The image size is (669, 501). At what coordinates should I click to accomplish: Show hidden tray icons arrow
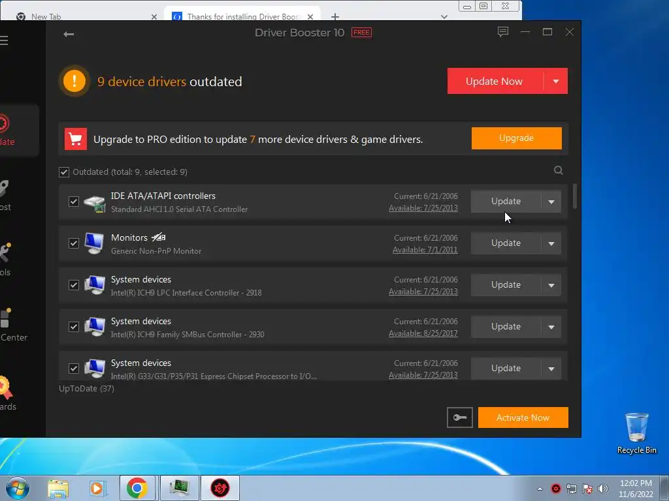pos(540,489)
